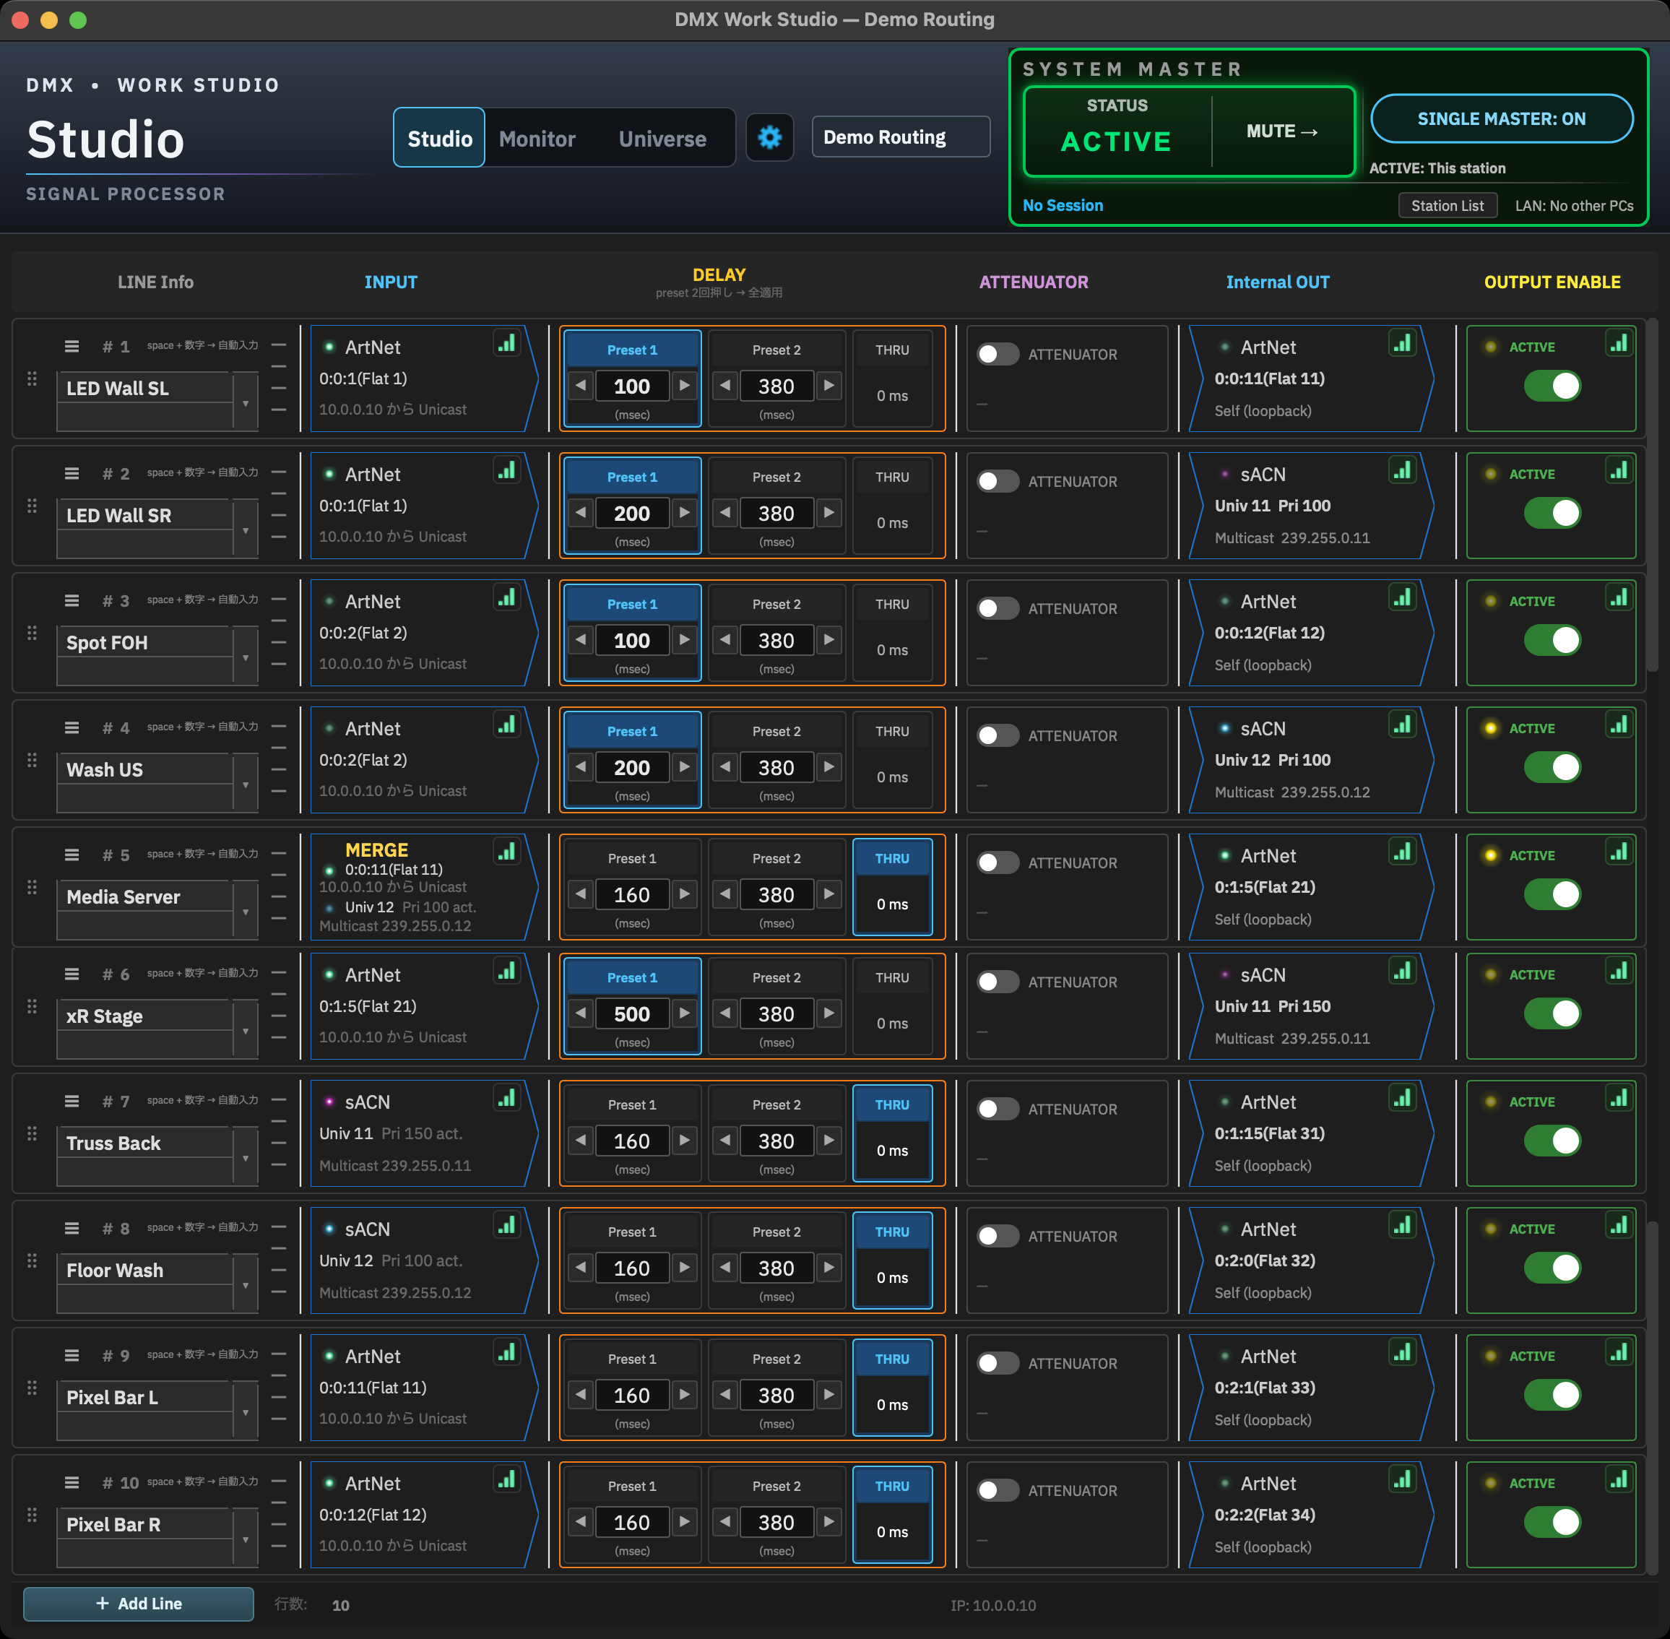Click signal icon on Truss Back output enable
This screenshot has height=1639, width=1670.
[1619, 1097]
